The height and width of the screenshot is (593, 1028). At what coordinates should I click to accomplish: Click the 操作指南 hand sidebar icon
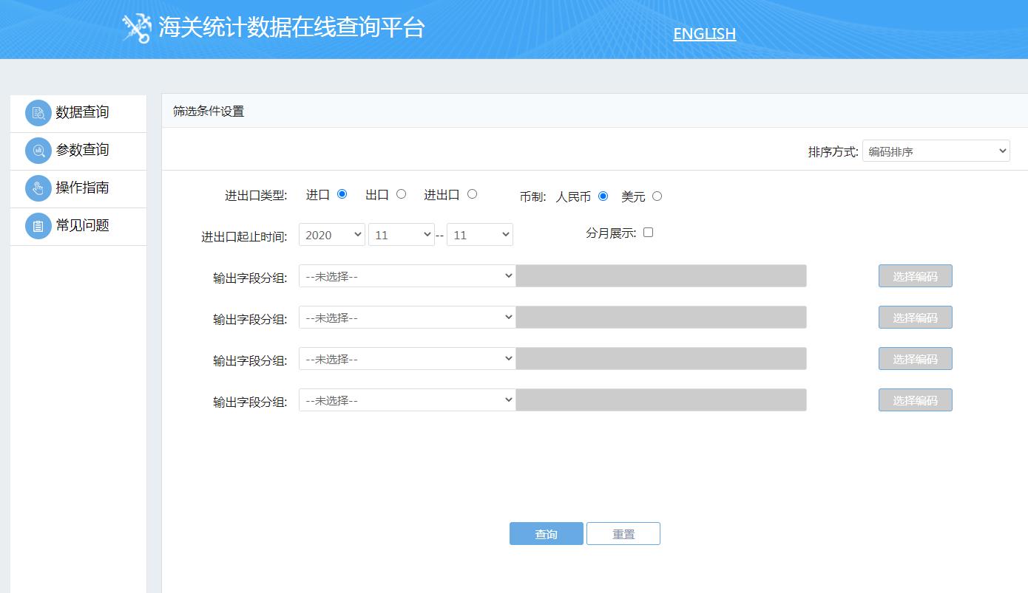38,188
